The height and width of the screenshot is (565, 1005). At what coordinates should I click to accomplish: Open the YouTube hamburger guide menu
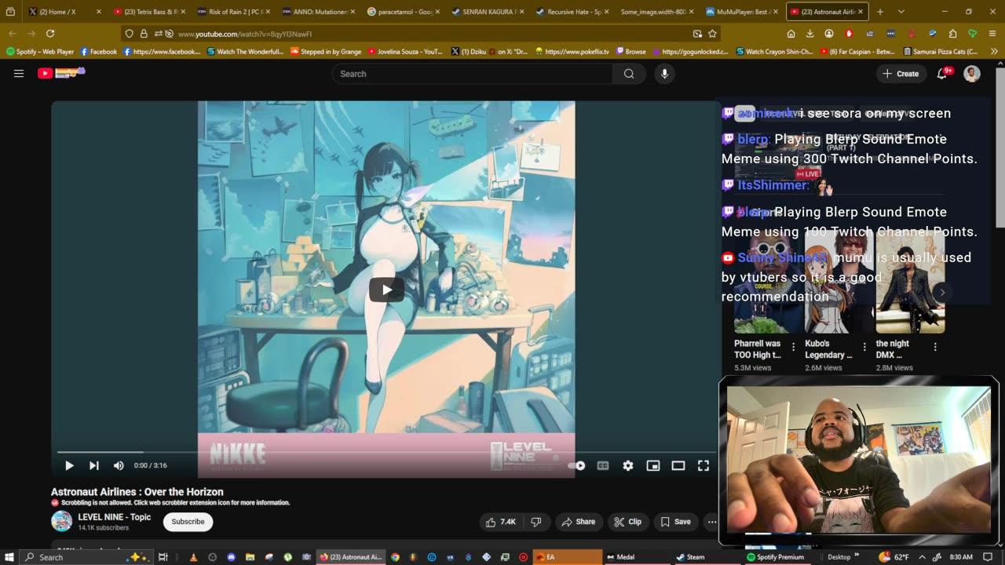(x=19, y=73)
